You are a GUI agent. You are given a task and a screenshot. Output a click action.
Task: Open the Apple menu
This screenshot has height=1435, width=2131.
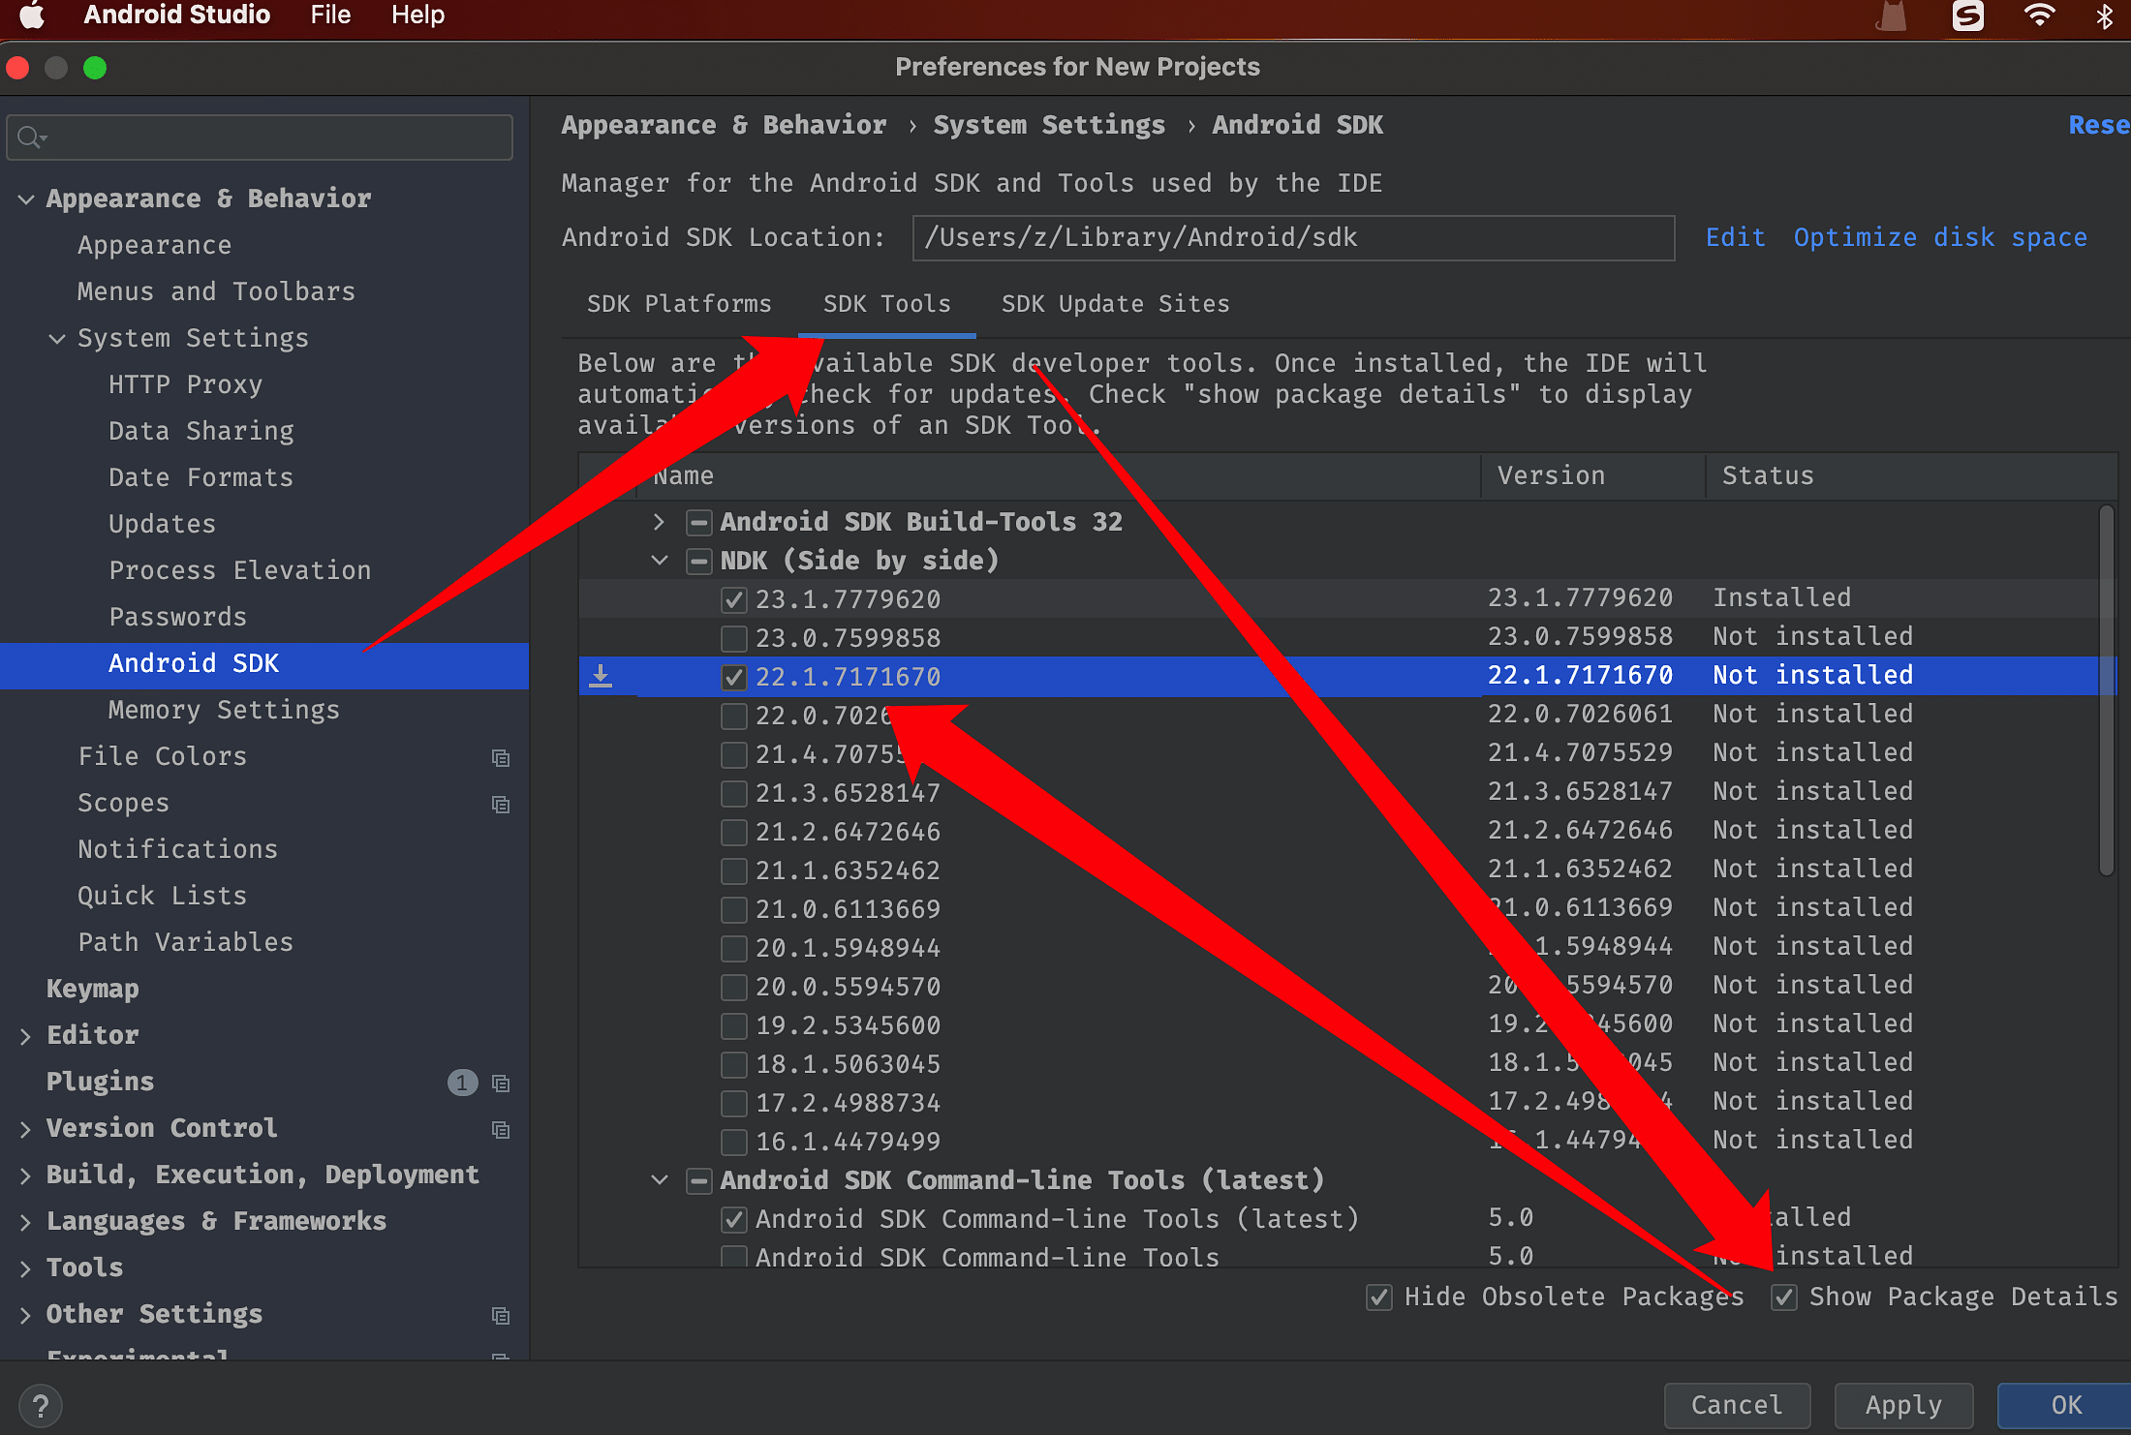coord(32,15)
